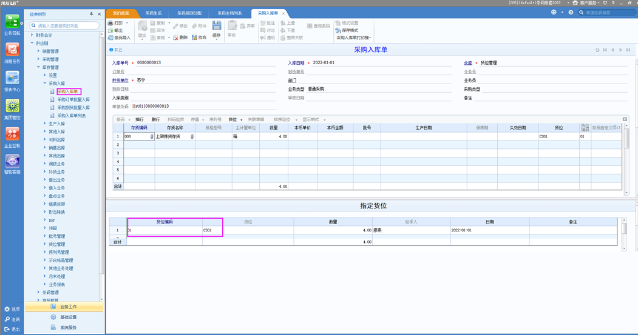
Task: Click the 供货单位 field link
Action: (120, 81)
